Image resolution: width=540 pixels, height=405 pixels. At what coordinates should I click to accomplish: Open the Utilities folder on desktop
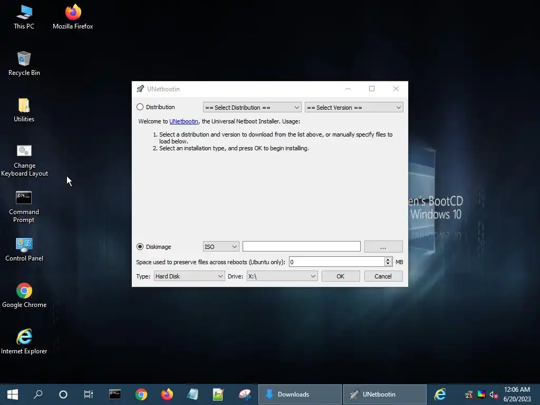coord(24,110)
